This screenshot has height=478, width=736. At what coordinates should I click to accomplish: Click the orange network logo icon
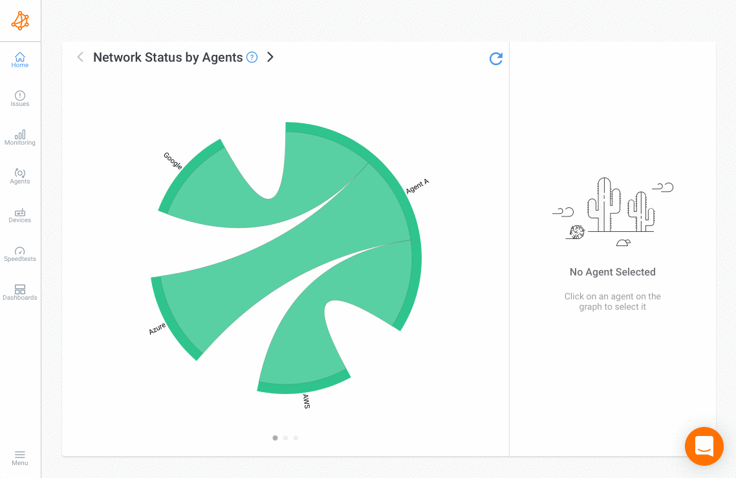[20, 21]
